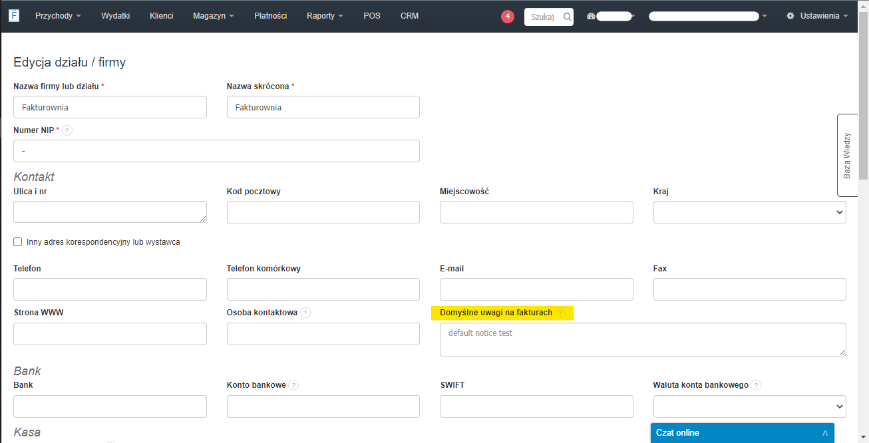The width and height of the screenshot is (869, 443).
Task: Click help icon beside Osoba kontaktowa
Action: [x=305, y=313]
